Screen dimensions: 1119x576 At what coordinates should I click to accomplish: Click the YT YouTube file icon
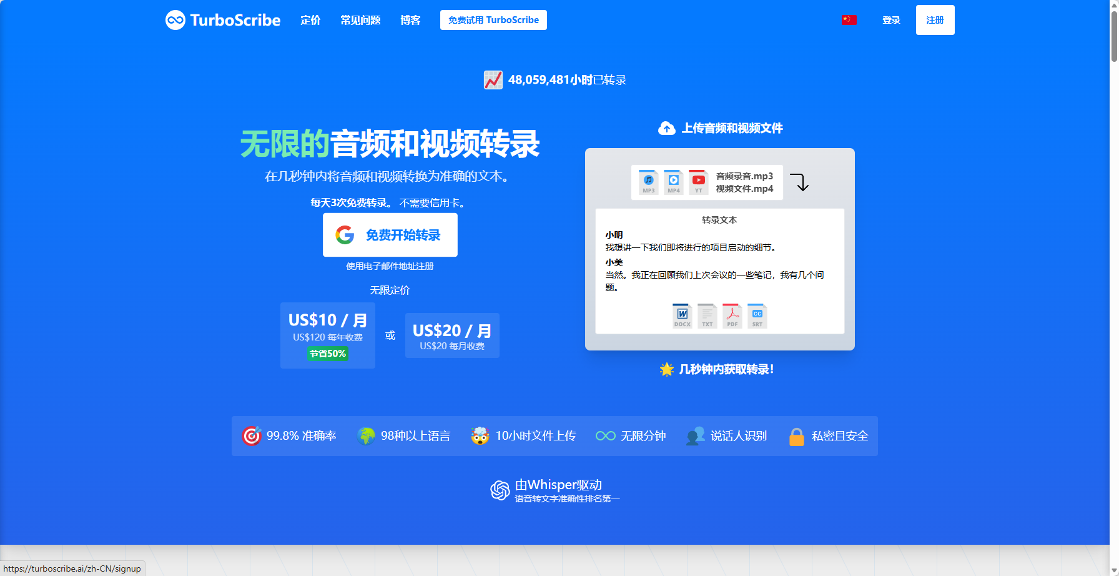[698, 182]
